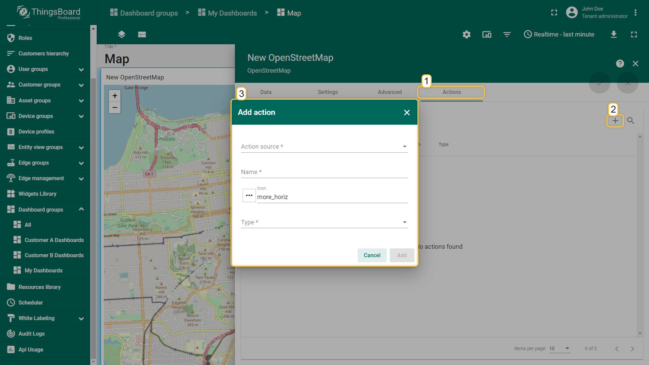Click the dashboard layout grid icon

point(142,34)
